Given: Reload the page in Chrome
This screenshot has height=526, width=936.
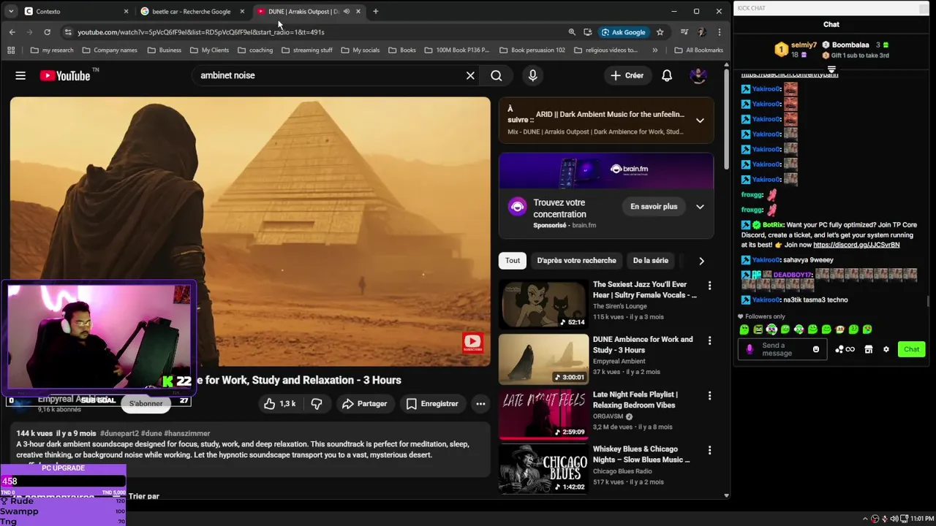Looking at the screenshot, I should [x=47, y=32].
